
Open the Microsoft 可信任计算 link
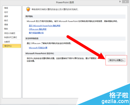[38, 48]
